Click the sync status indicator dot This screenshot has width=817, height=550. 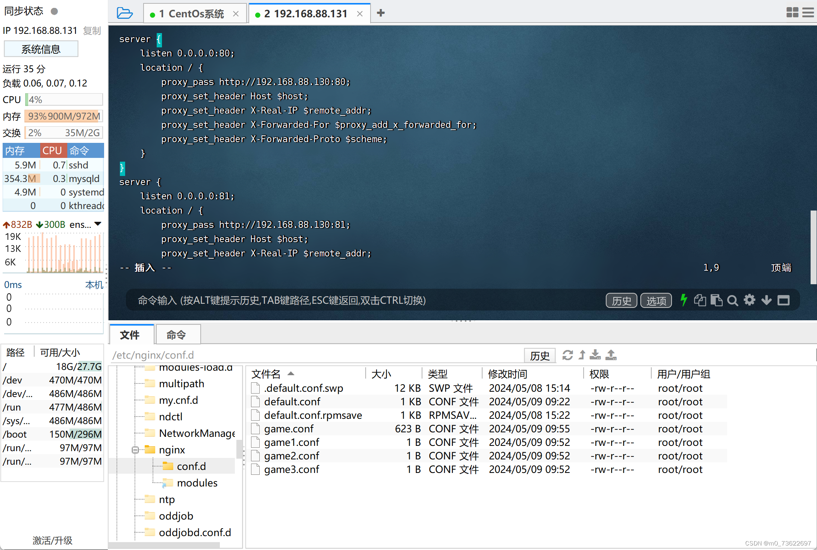tap(54, 11)
